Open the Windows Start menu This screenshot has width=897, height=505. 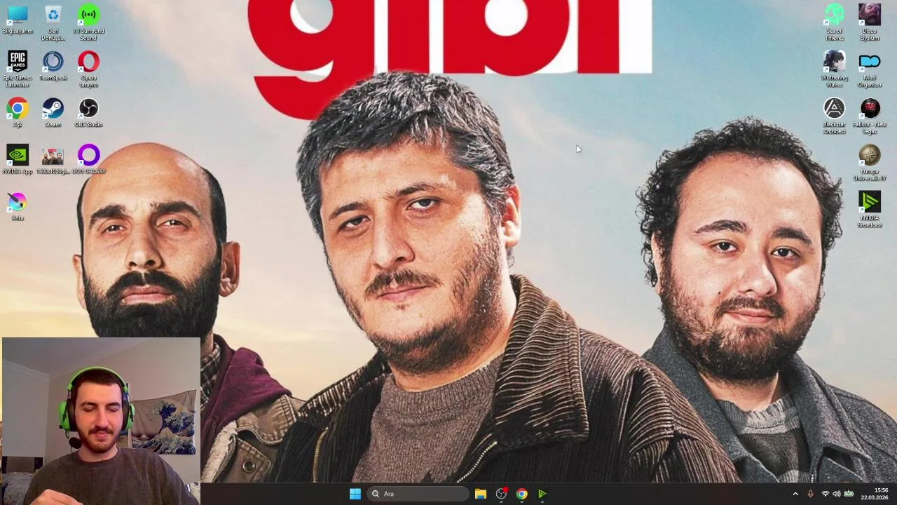click(x=355, y=494)
